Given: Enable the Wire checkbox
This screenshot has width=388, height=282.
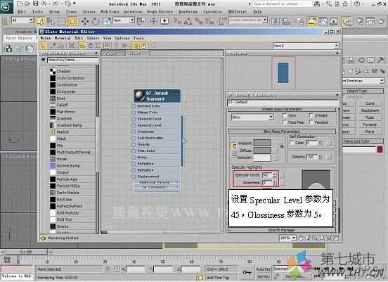Looking at the screenshot, I should 285,115.
